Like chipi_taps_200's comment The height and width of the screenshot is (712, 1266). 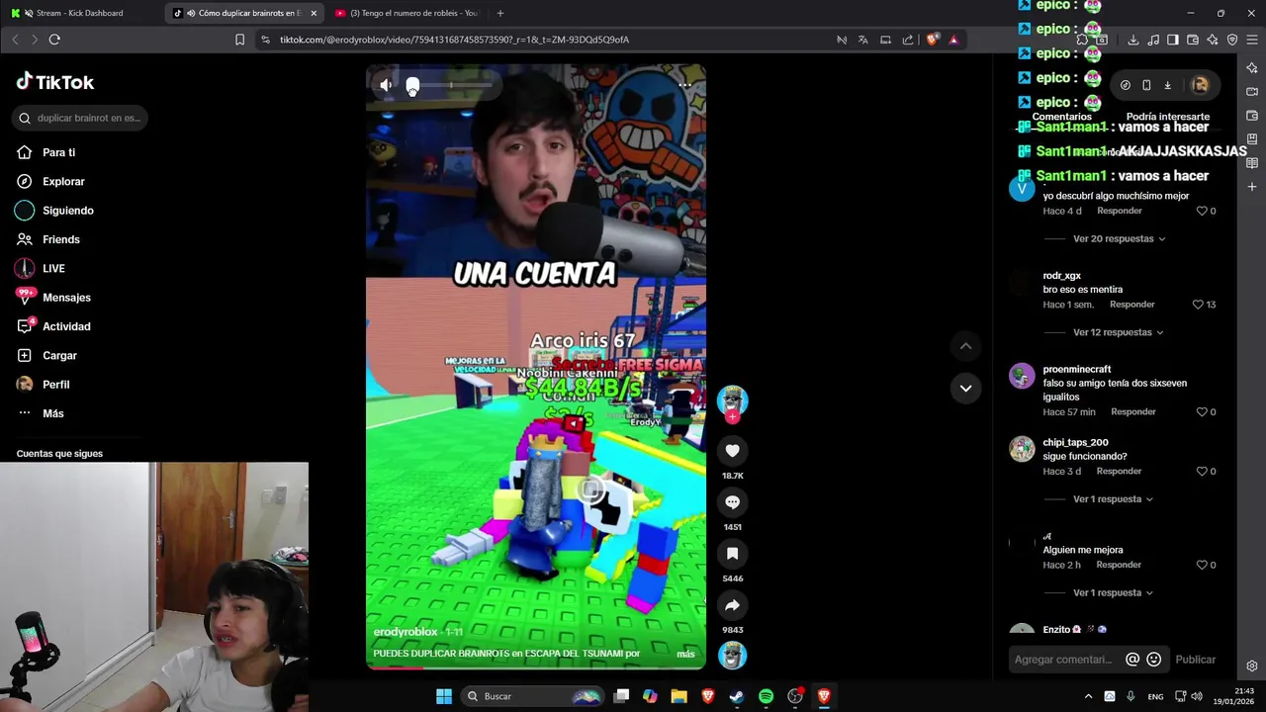pyautogui.click(x=1202, y=472)
